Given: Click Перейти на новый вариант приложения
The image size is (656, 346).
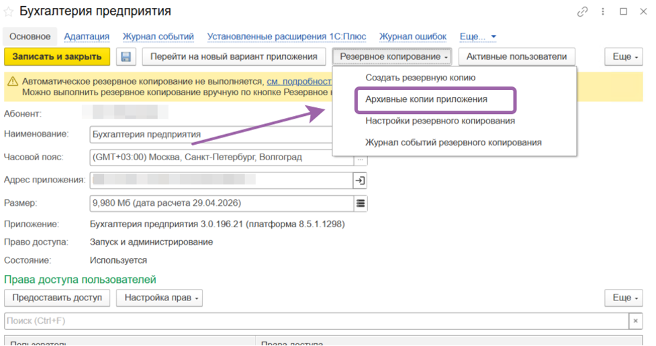Looking at the screenshot, I should coord(234,57).
